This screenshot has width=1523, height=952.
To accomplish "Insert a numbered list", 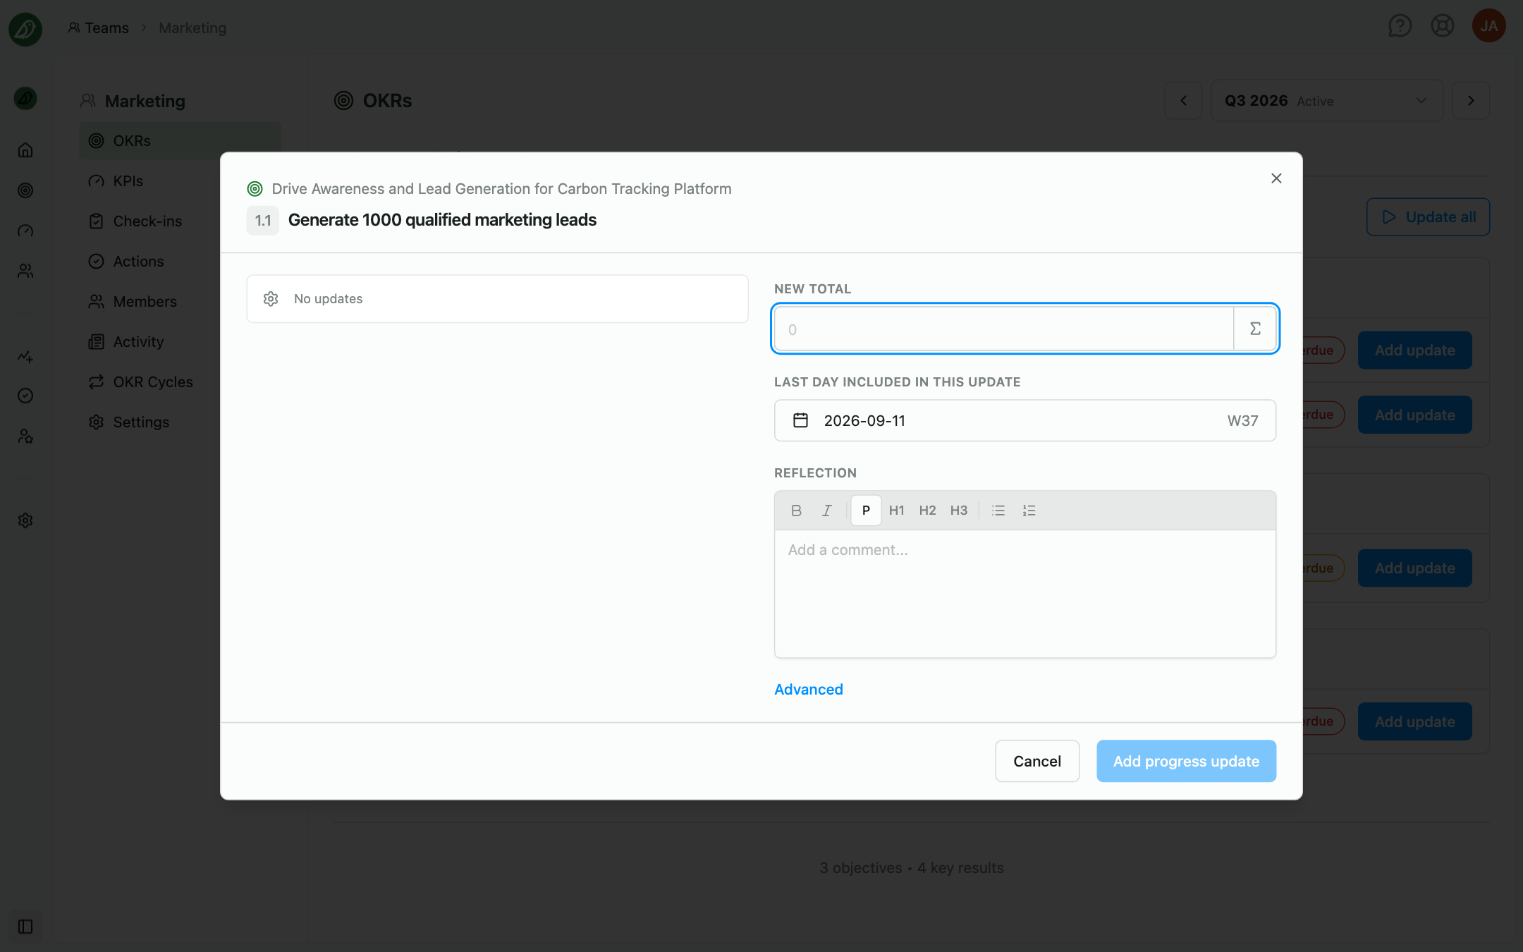I will pyautogui.click(x=1029, y=511).
